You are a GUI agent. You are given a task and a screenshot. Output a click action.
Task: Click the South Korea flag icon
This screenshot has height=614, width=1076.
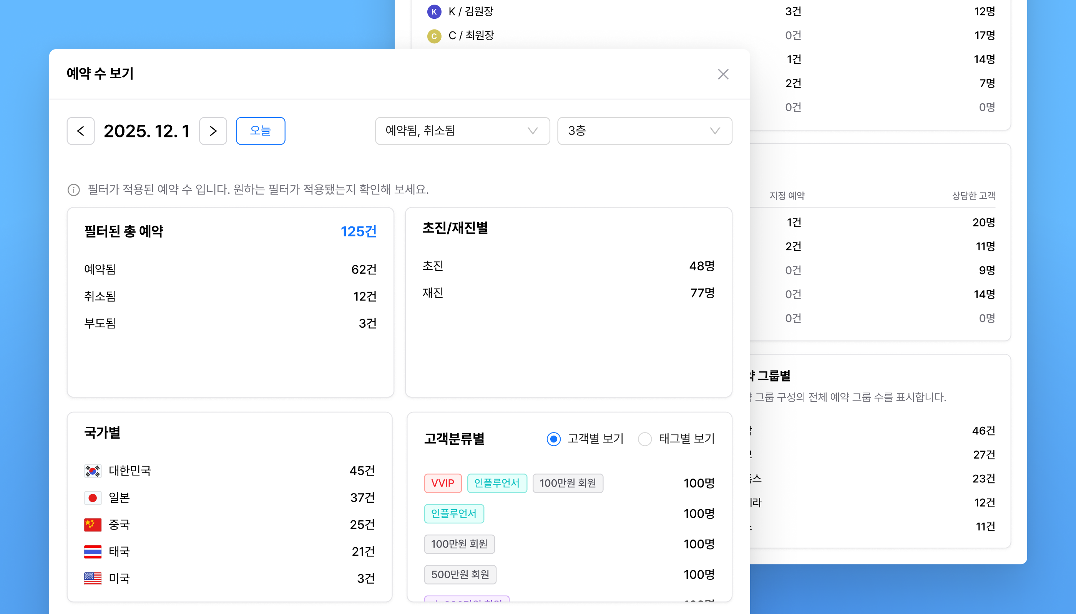pyautogui.click(x=93, y=470)
